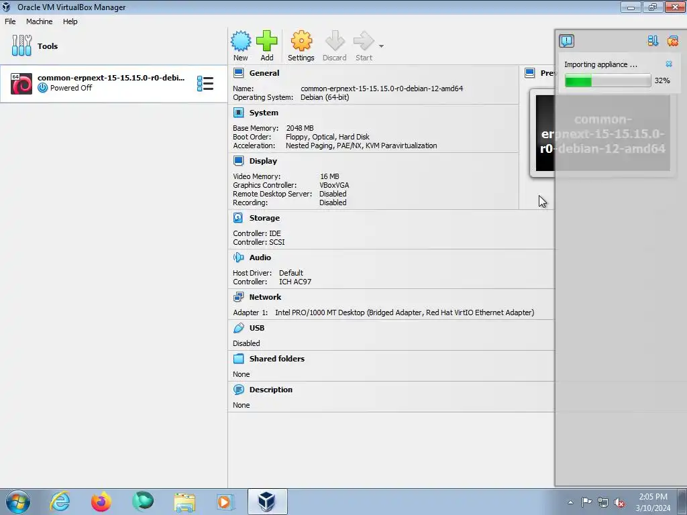Click the muted volume tray icon
687x515 pixels.
click(619, 503)
